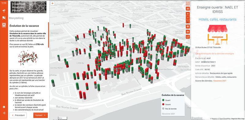
Task: Click the OpenStreetMap attribution link
Action: (x=224, y=119)
